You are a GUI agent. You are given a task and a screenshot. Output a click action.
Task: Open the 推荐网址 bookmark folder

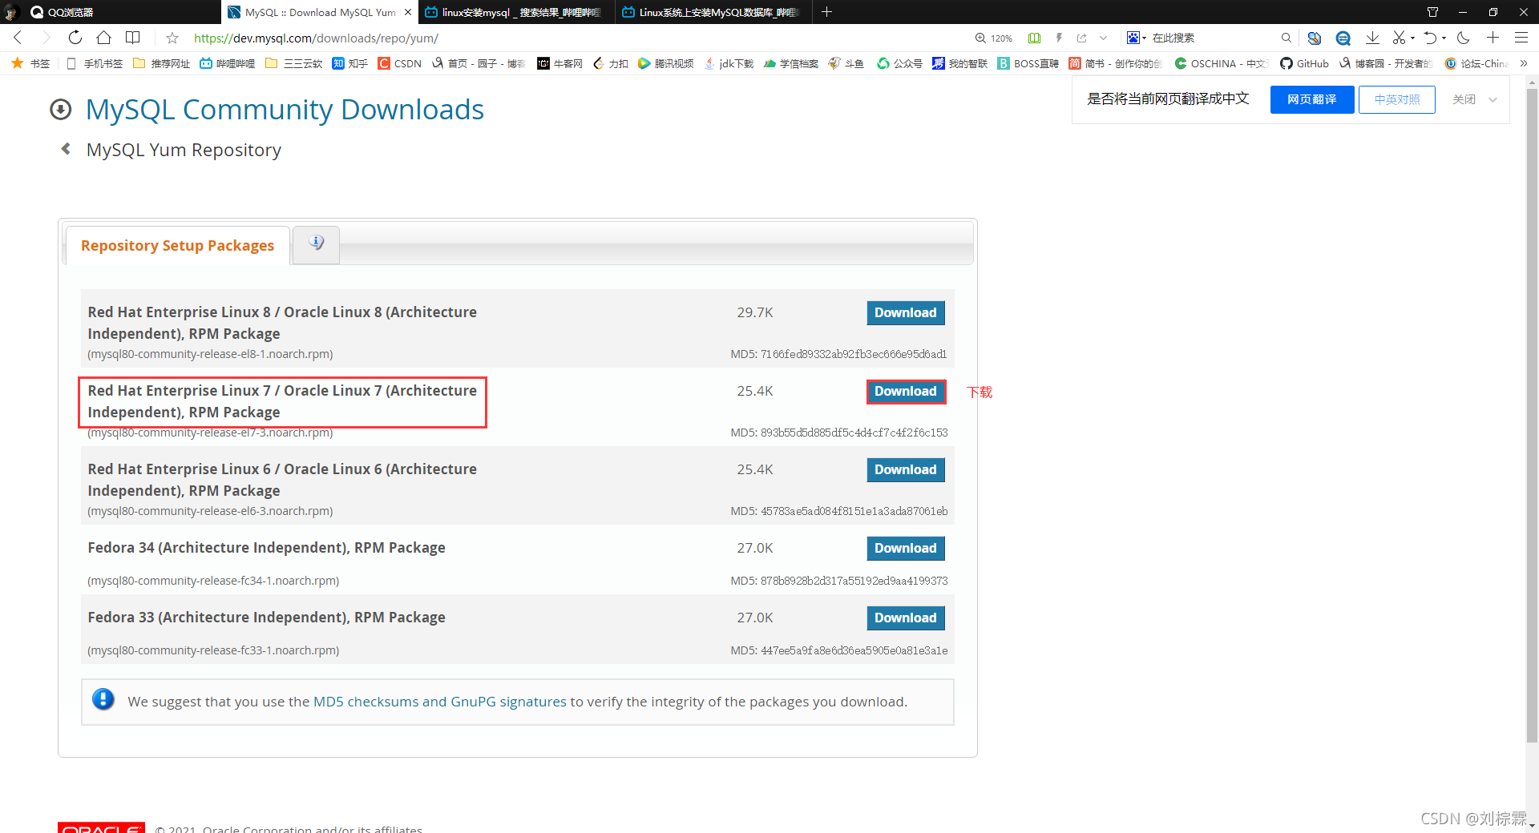pyautogui.click(x=161, y=63)
